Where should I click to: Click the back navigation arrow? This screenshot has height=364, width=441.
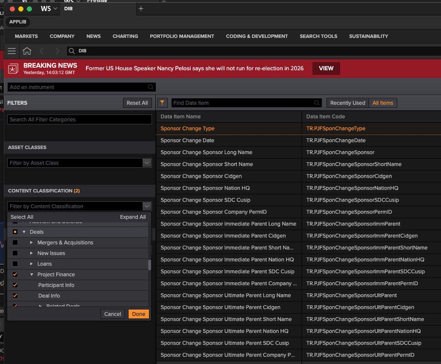click(42, 51)
